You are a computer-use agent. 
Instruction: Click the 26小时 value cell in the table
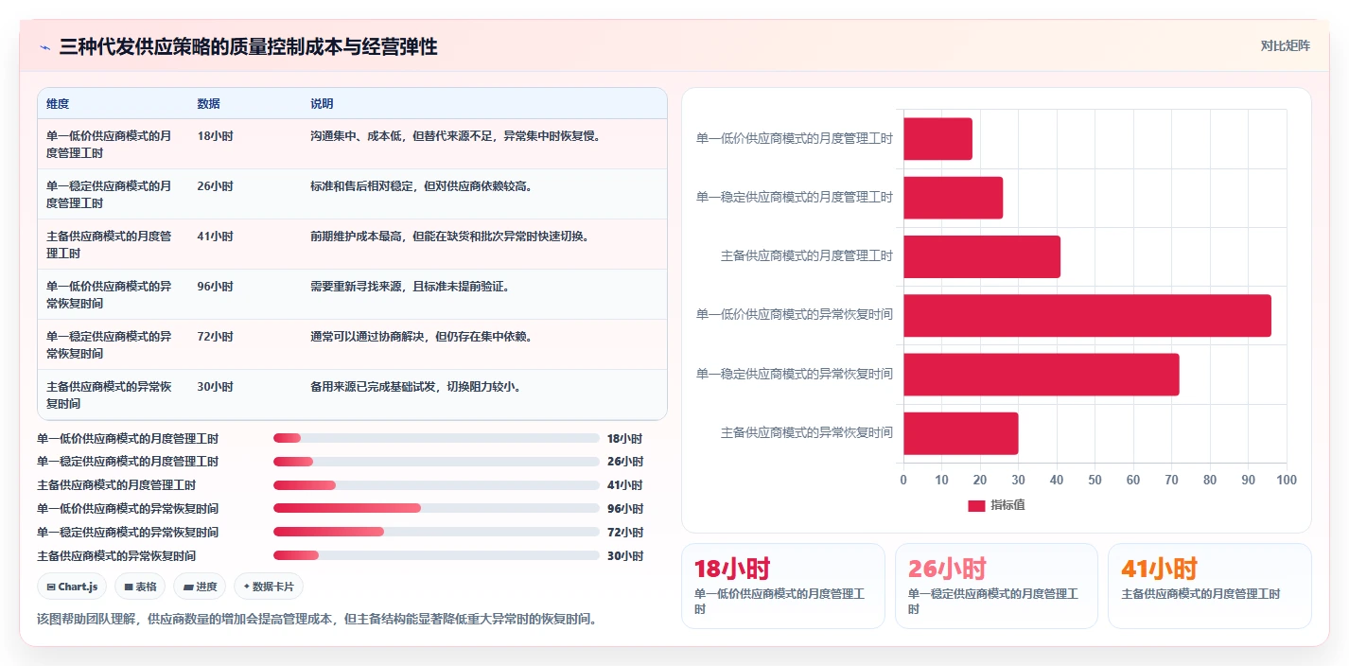[x=215, y=186]
